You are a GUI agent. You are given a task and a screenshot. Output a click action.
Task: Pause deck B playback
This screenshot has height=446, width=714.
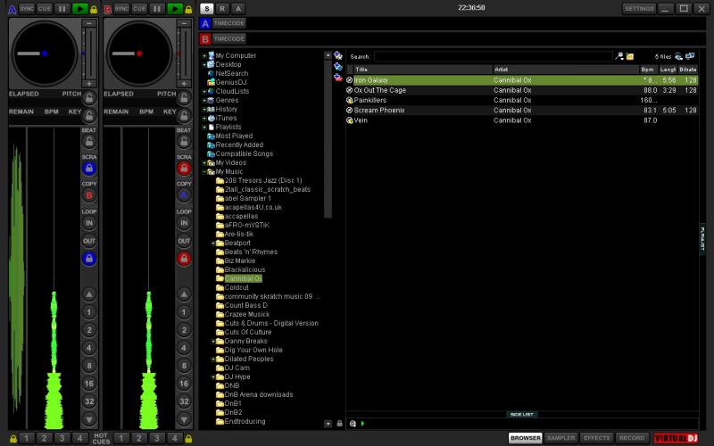[x=158, y=8]
